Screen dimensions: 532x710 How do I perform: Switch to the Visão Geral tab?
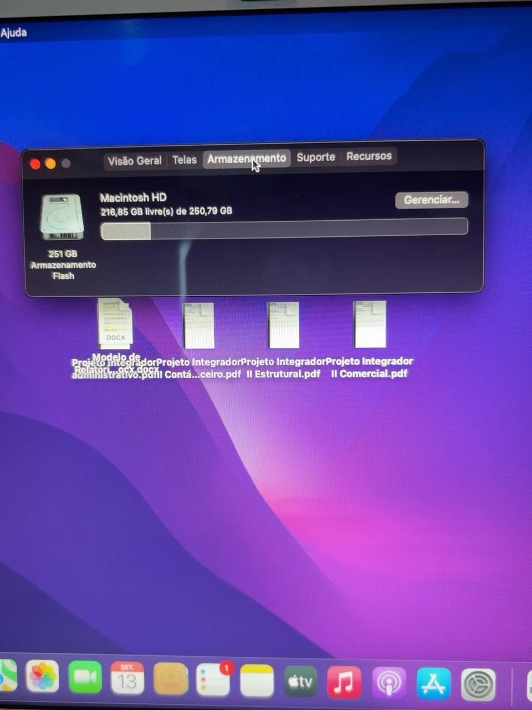pos(135,161)
